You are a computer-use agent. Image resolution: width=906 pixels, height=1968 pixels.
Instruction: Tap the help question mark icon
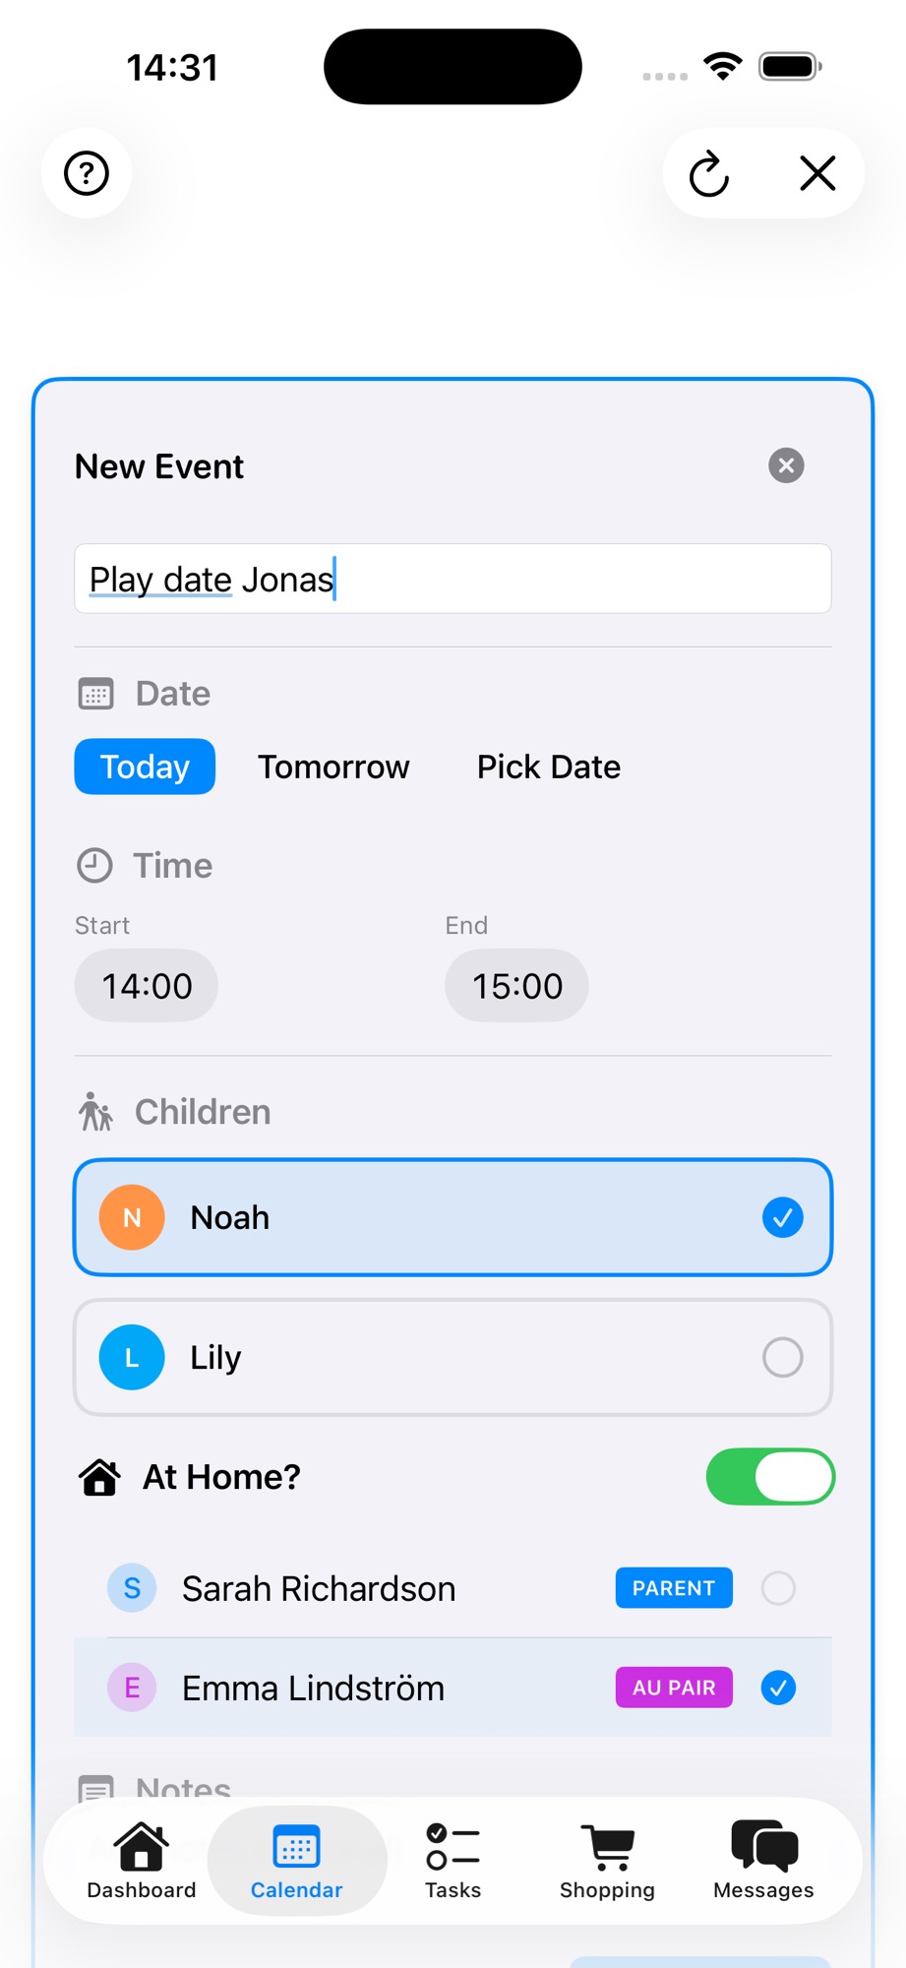[x=87, y=174]
